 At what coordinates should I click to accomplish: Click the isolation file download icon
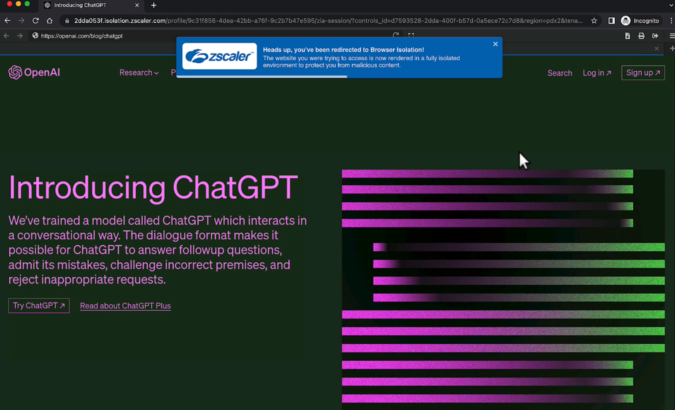[x=628, y=36]
